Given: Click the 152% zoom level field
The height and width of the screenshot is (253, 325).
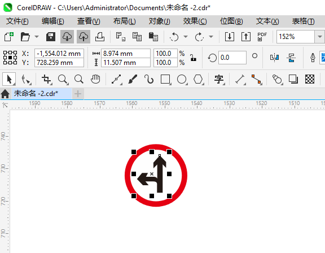Looking at the screenshot, I should 296,37.
